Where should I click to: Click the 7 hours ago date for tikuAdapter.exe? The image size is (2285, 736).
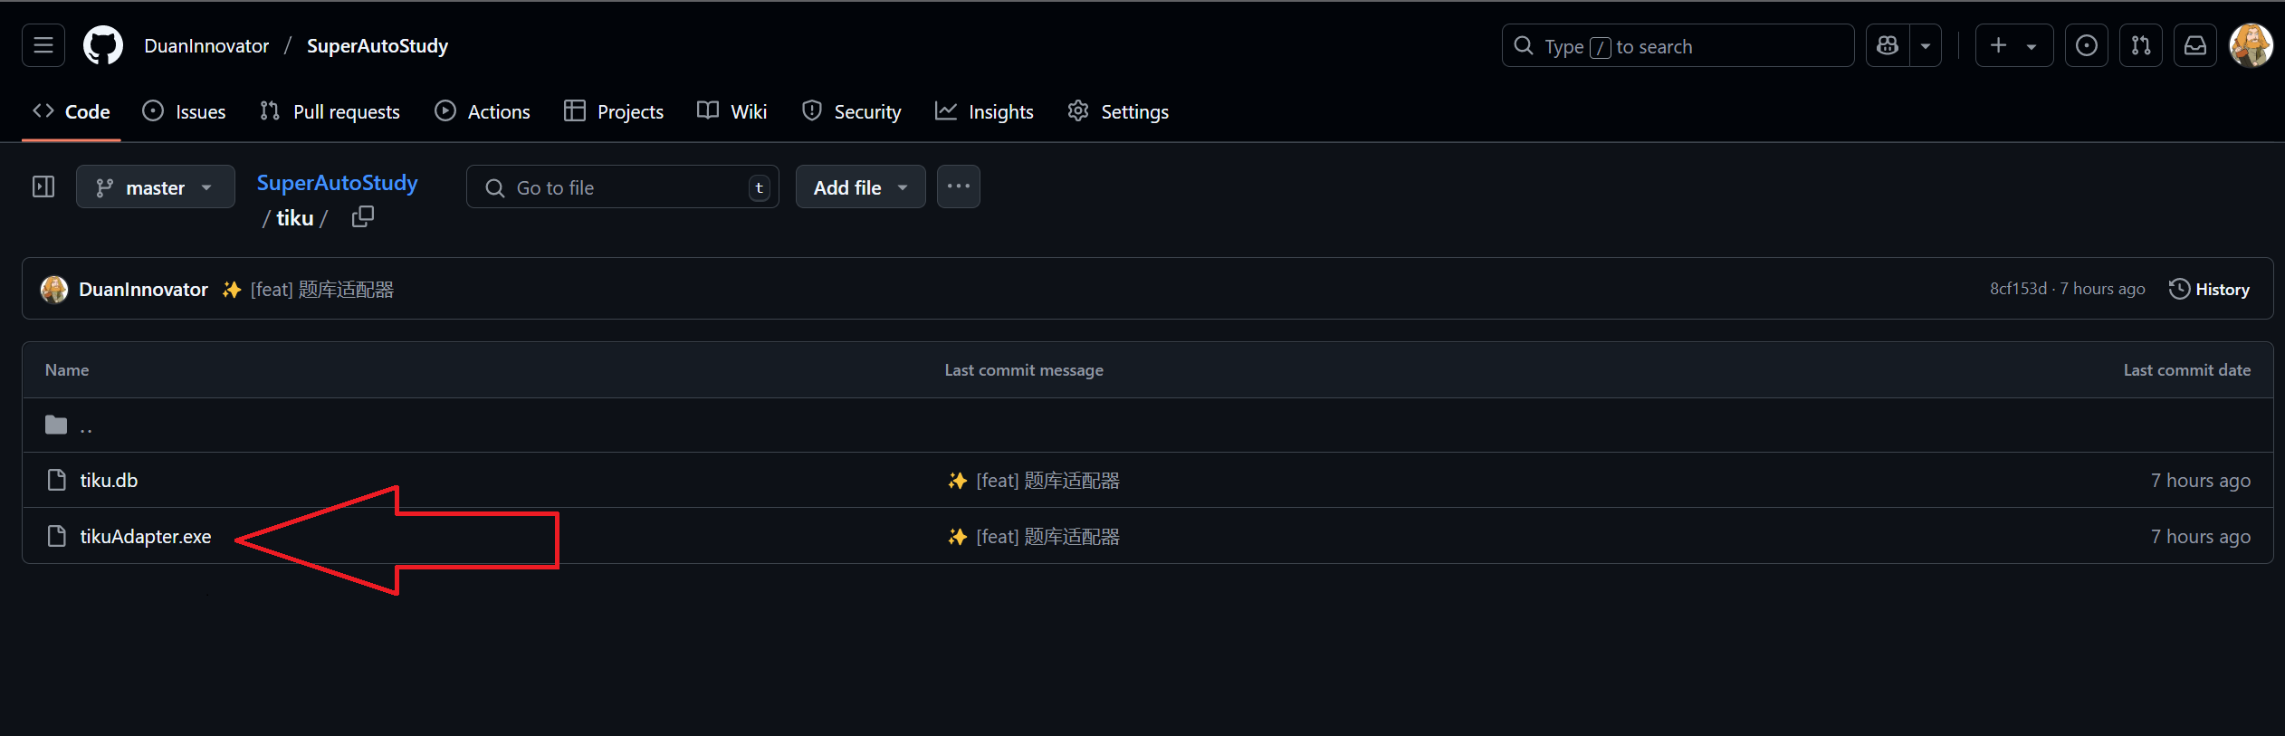coord(2201,537)
